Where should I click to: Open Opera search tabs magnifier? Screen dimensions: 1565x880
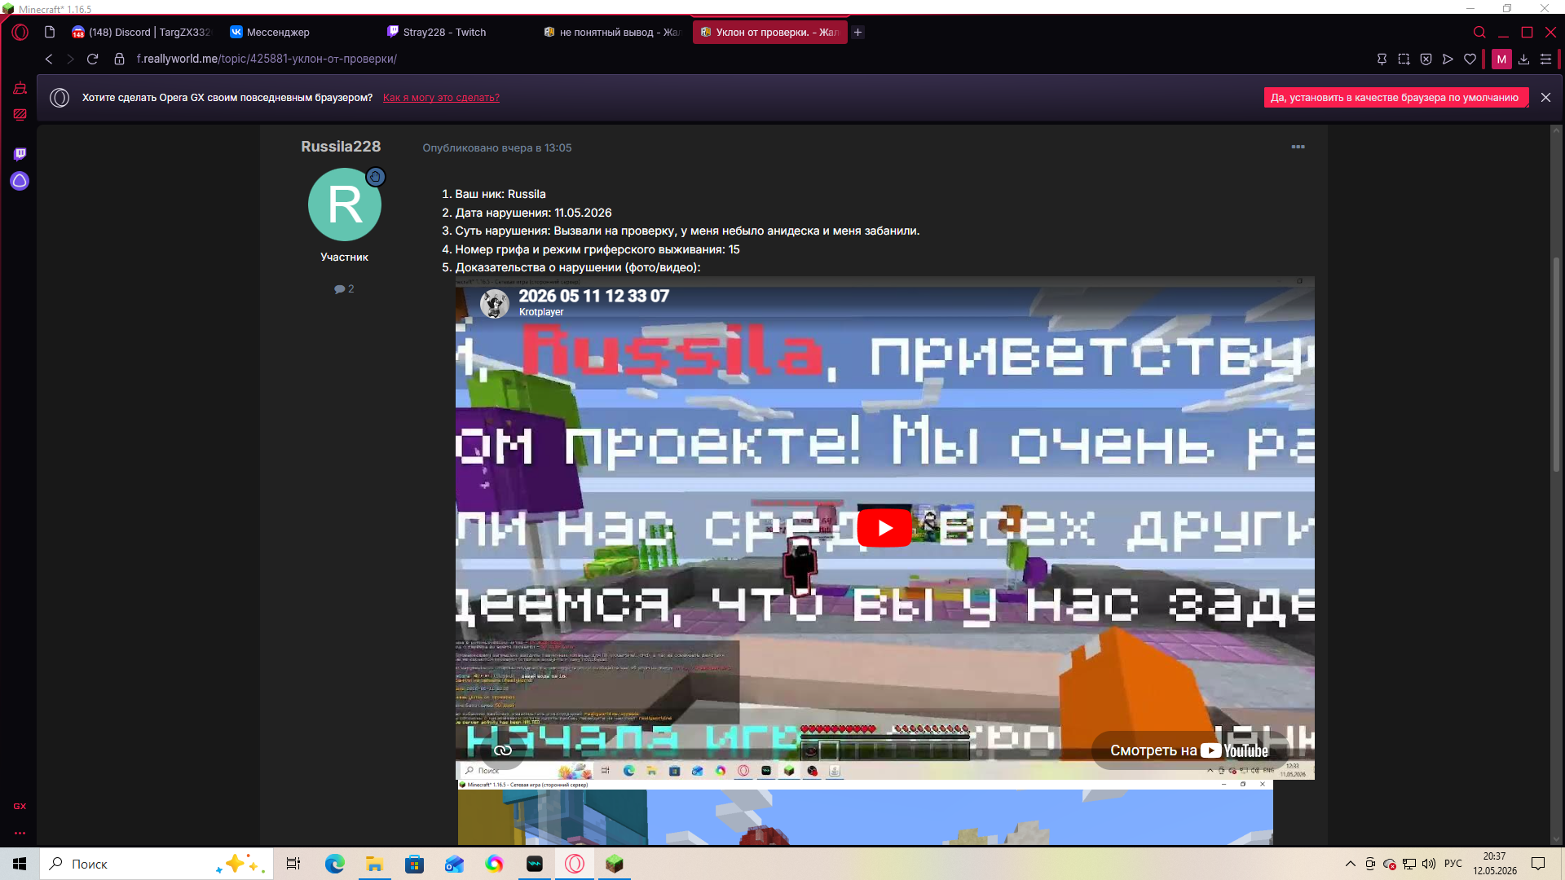1479,32
